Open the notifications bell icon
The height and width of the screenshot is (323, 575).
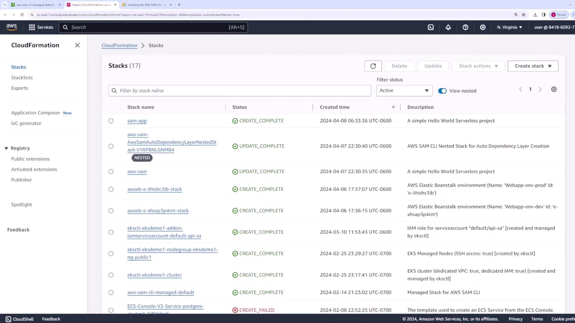point(448,27)
